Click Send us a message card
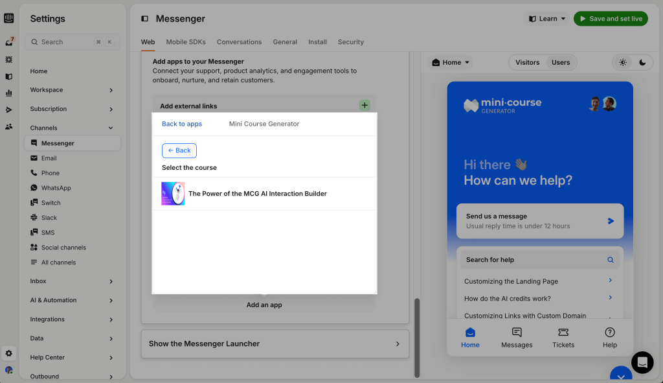Viewport: 663px width, 383px height. (540, 221)
